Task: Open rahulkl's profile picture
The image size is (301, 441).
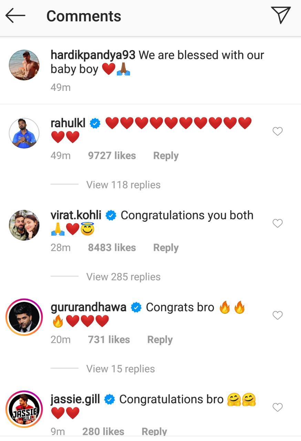Action: [x=24, y=133]
